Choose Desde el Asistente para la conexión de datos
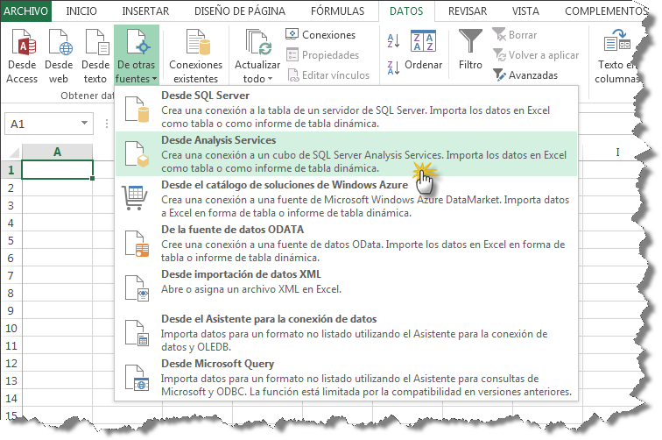Screen dimensions: 662x440 [x=346, y=333]
